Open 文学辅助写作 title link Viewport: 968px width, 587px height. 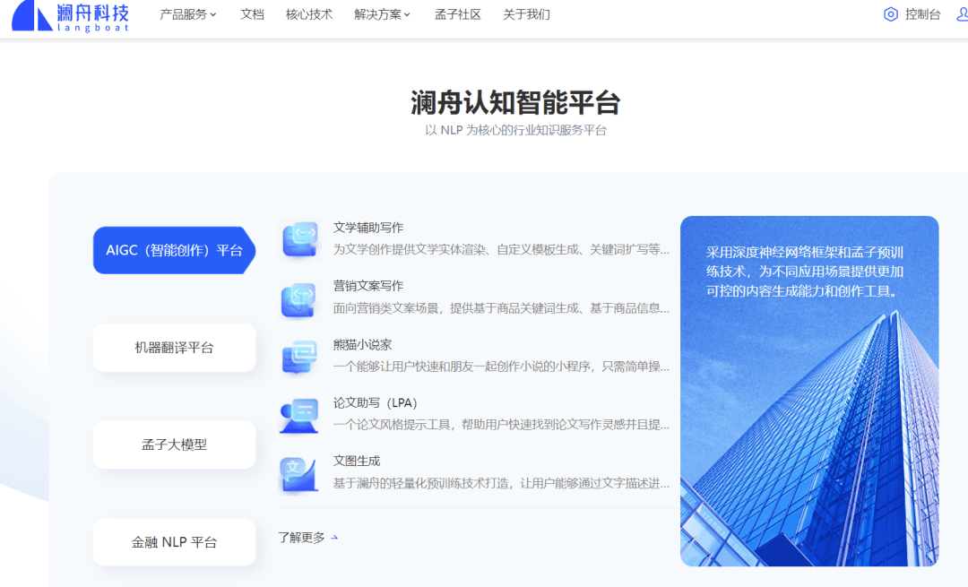(368, 228)
